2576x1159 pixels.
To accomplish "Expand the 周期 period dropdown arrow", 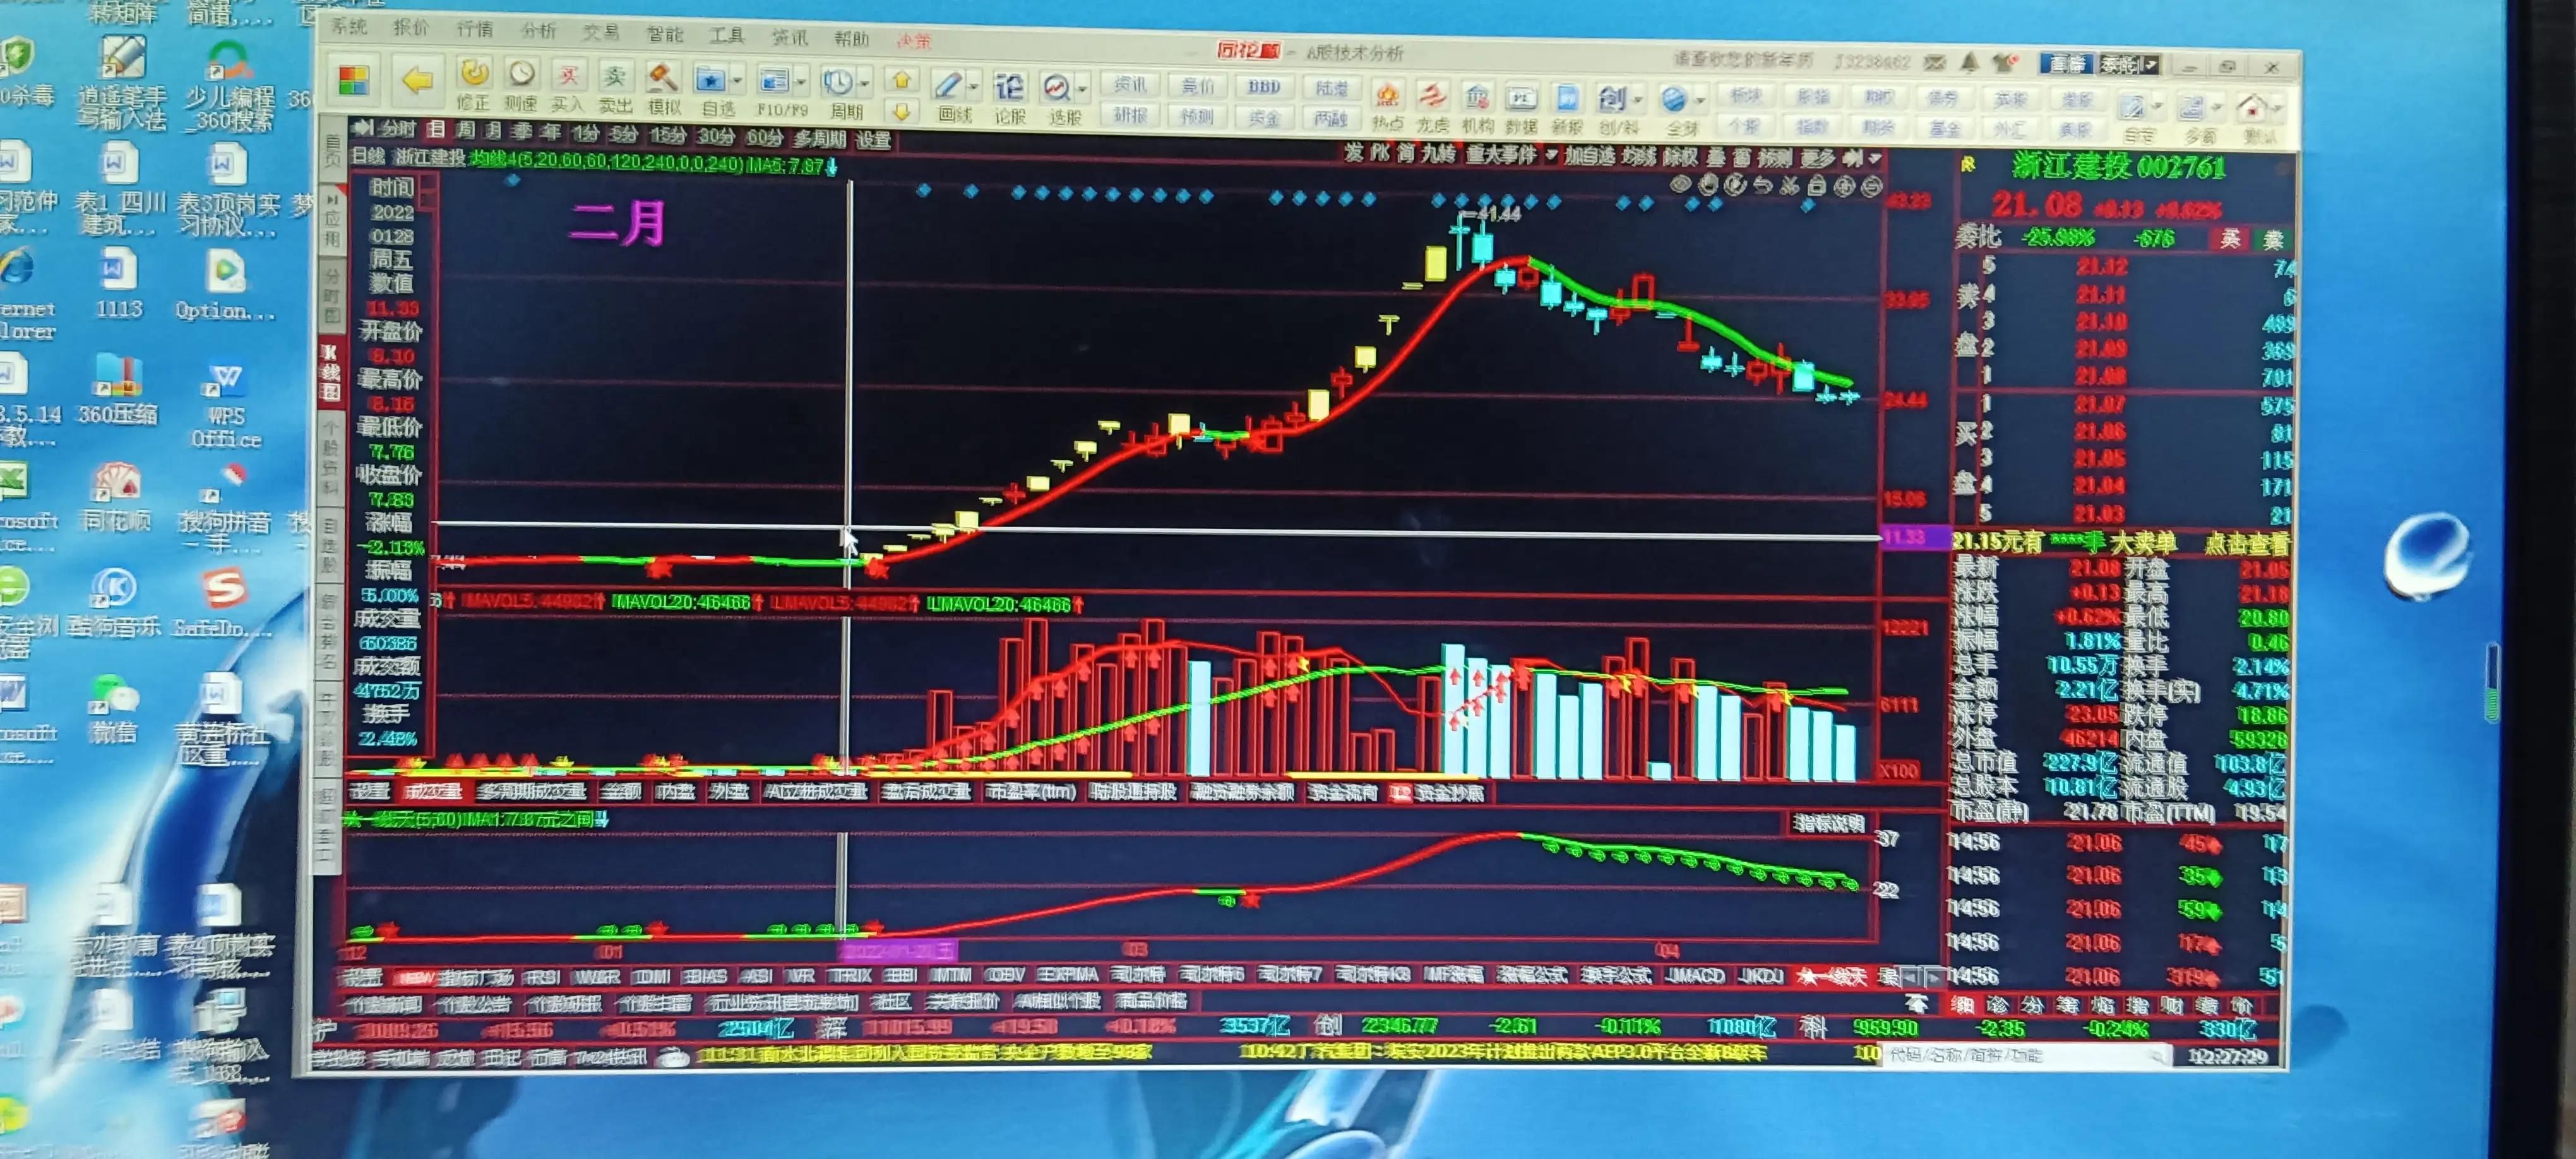I will 864,83.
